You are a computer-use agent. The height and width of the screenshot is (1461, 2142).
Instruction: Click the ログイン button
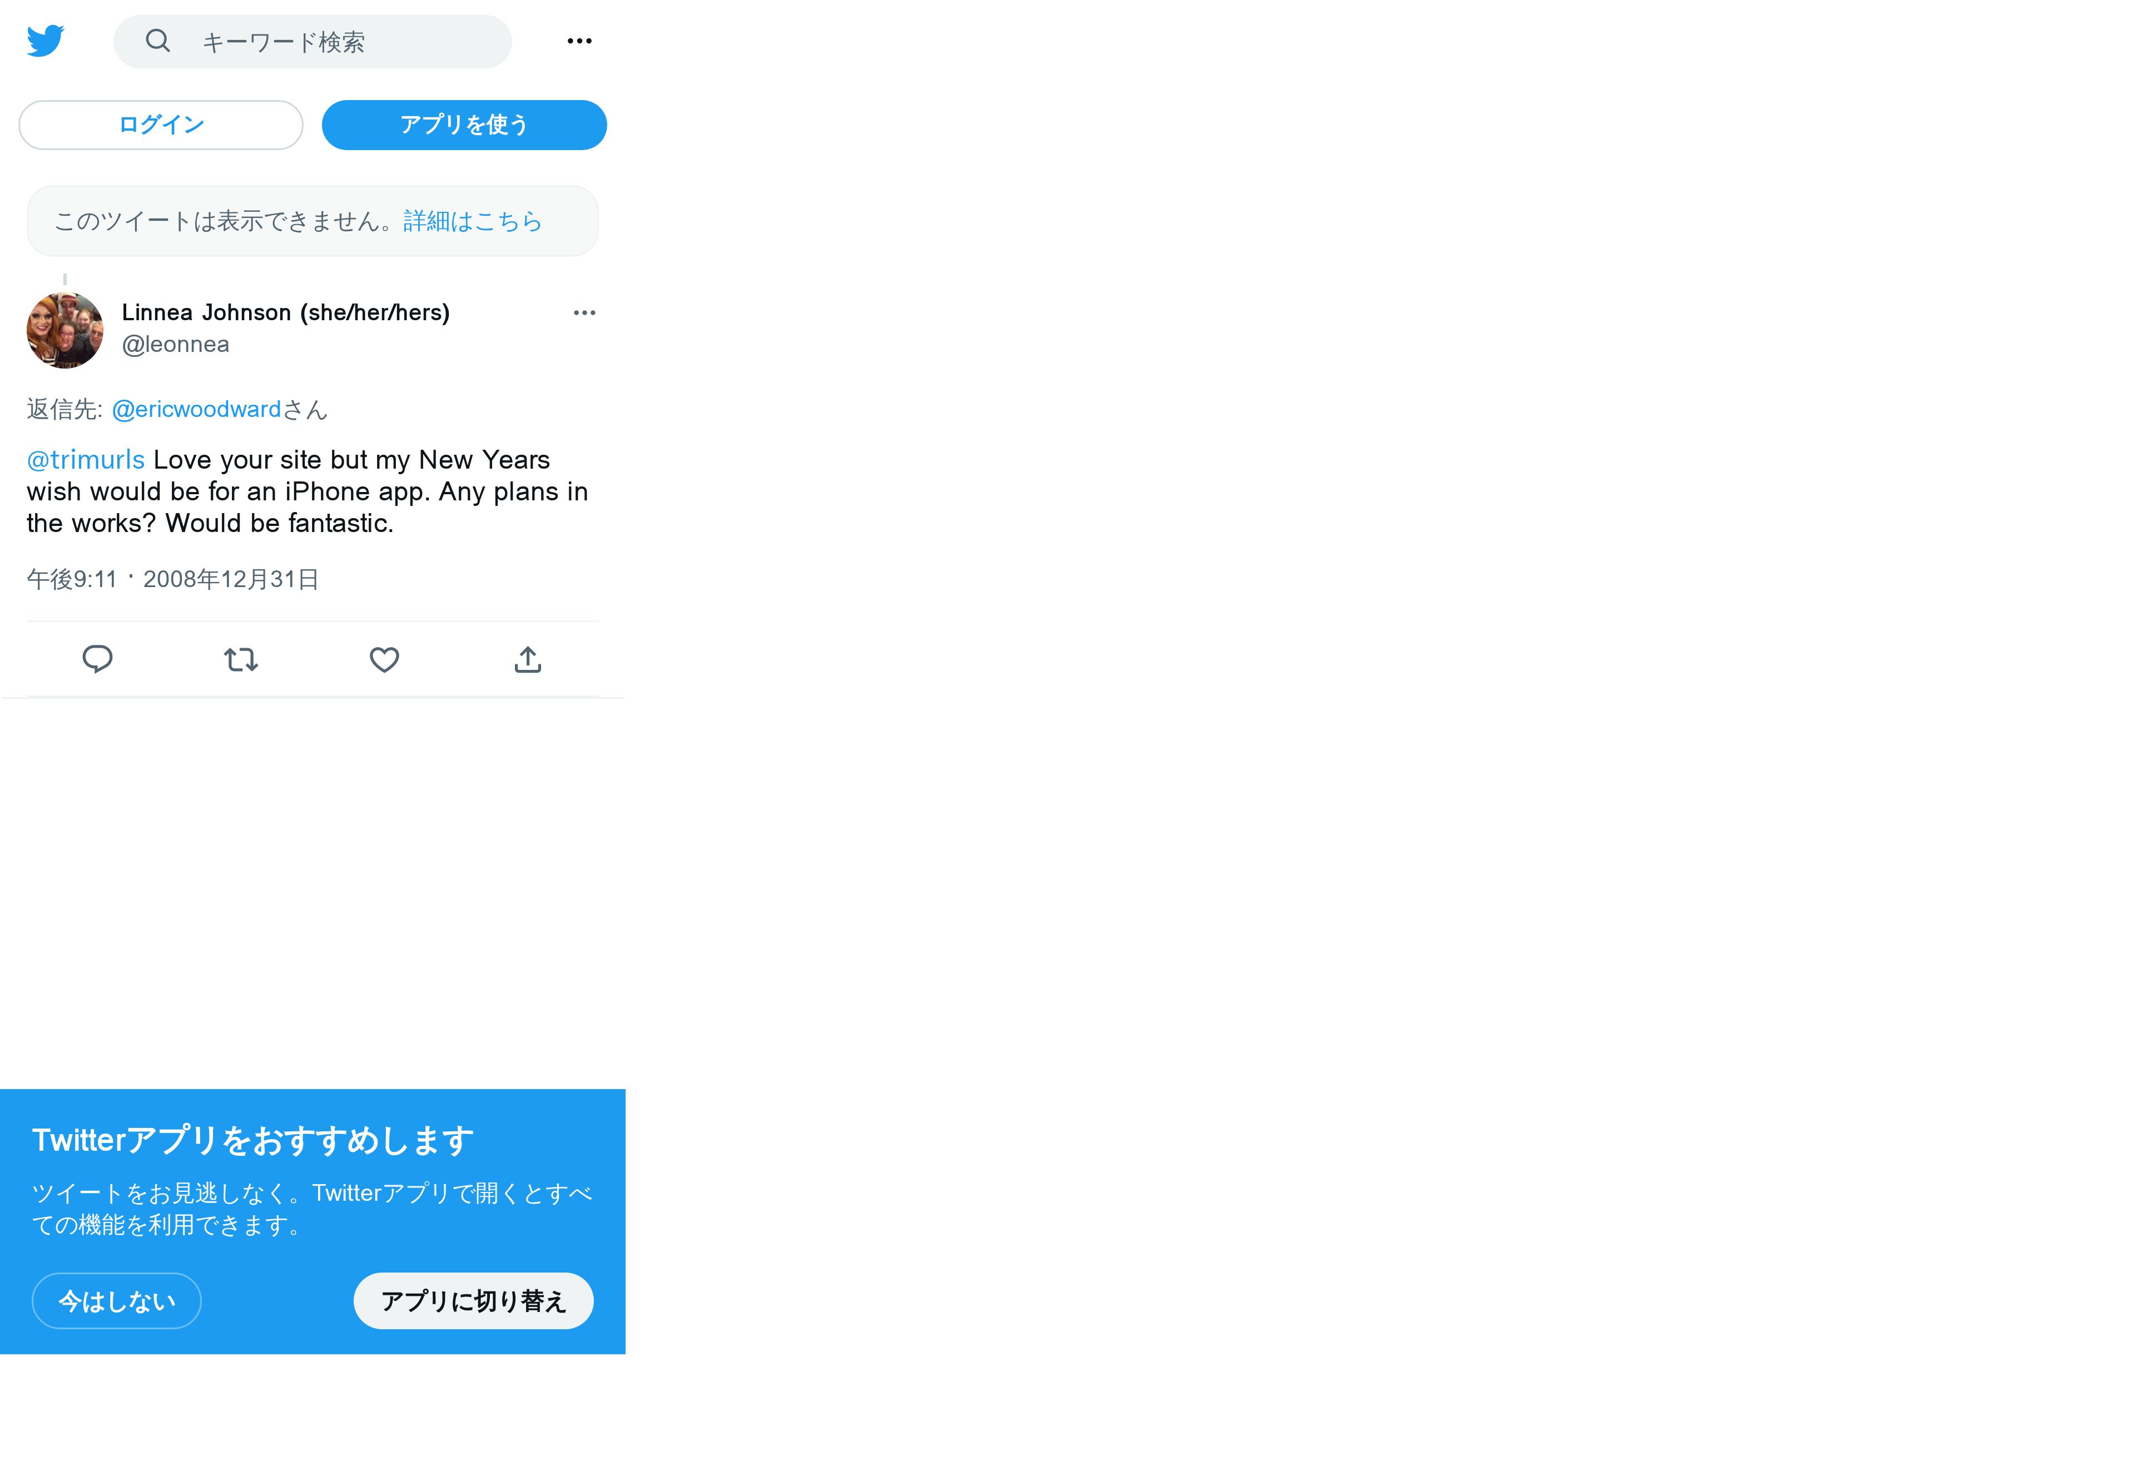pyautogui.click(x=161, y=125)
